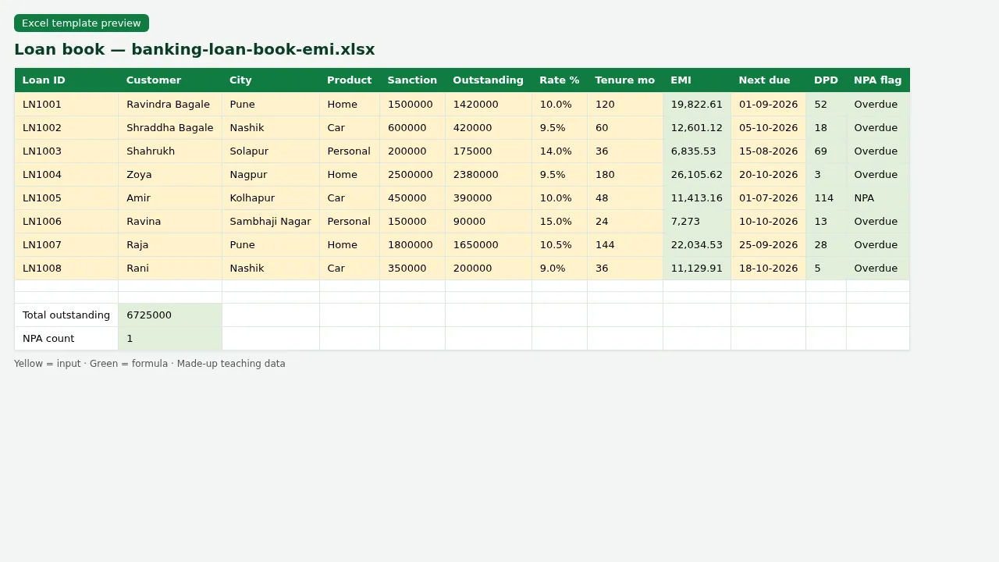Viewport: 999px width, 562px height.
Task: Click the NPA count value 1
Action: click(170, 339)
